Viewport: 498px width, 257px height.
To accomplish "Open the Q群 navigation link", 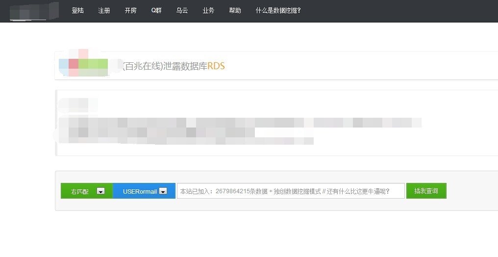I will point(156,10).
